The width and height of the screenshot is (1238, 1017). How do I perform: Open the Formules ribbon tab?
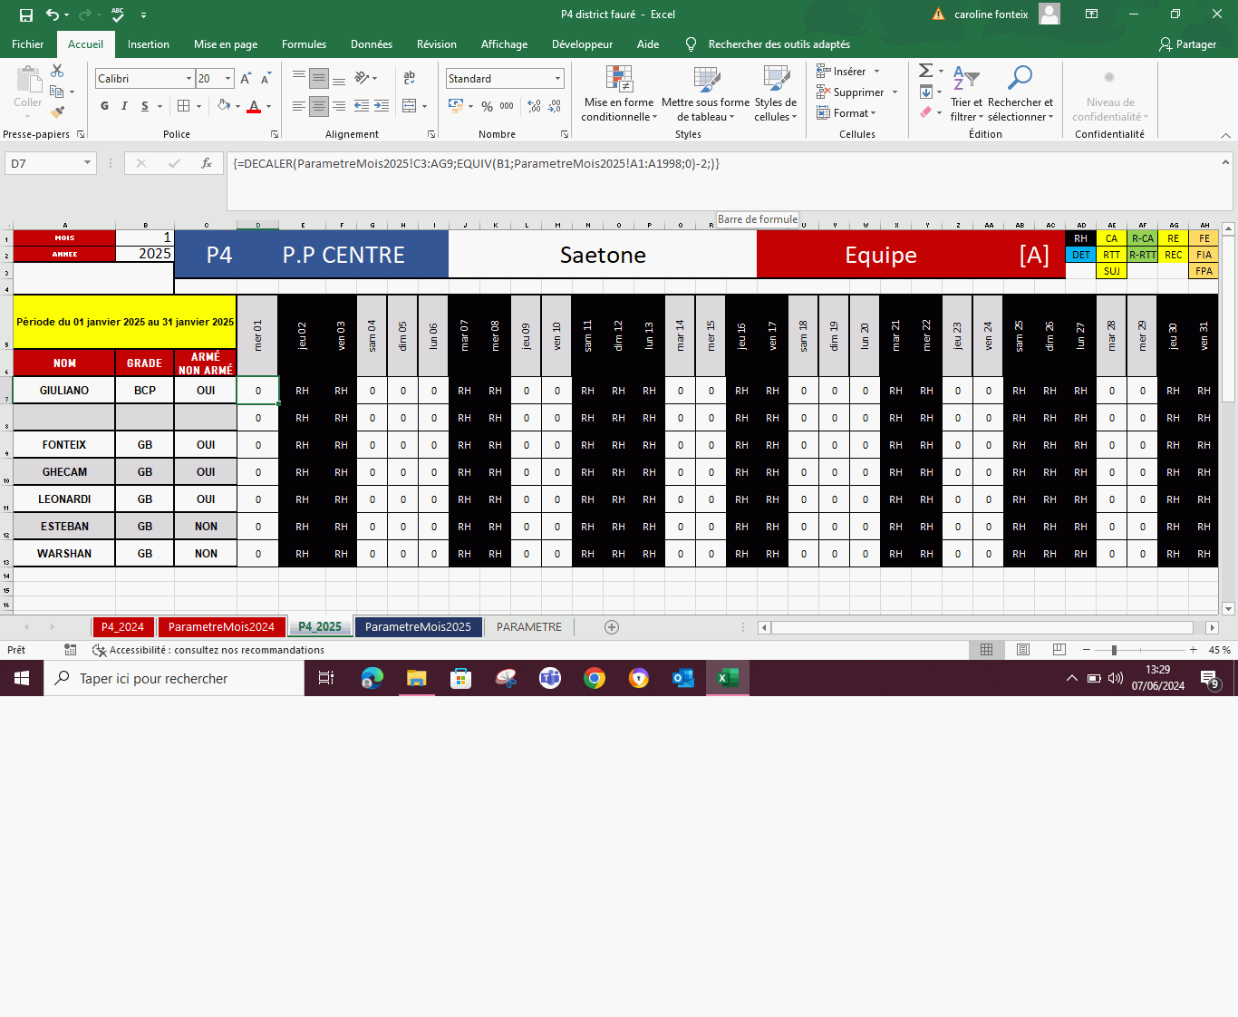point(304,44)
